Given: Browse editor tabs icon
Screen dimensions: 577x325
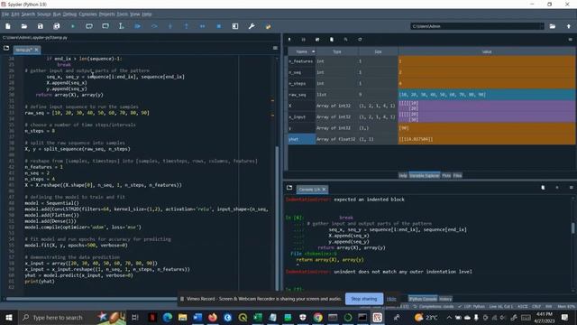Looking at the screenshot, I should [6, 48].
